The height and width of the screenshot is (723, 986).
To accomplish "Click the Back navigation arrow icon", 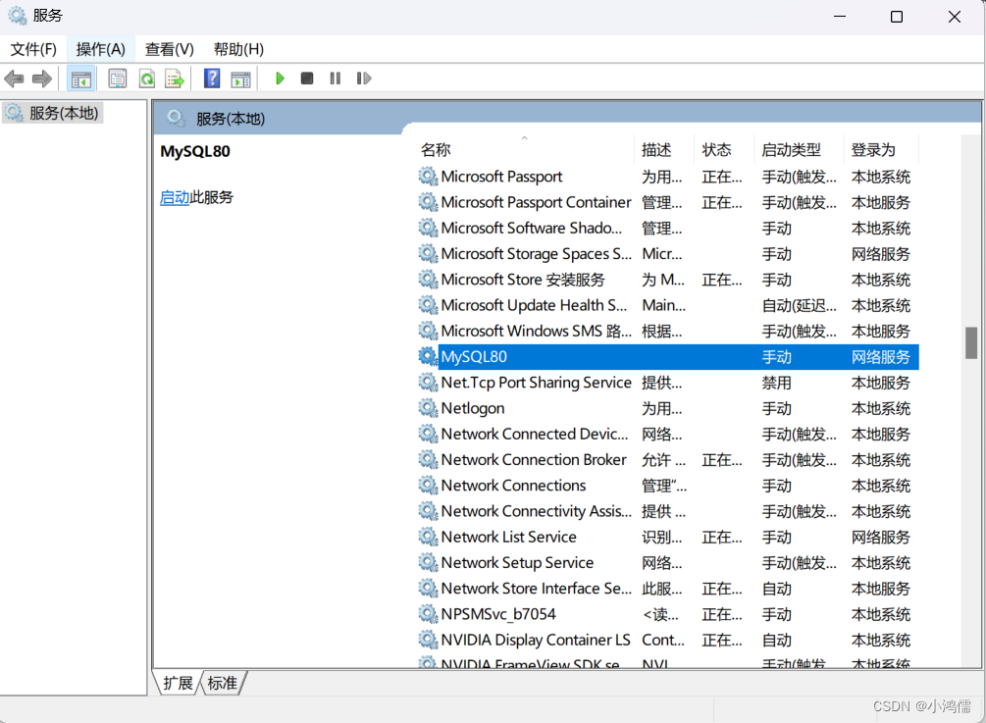I will 14,78.
